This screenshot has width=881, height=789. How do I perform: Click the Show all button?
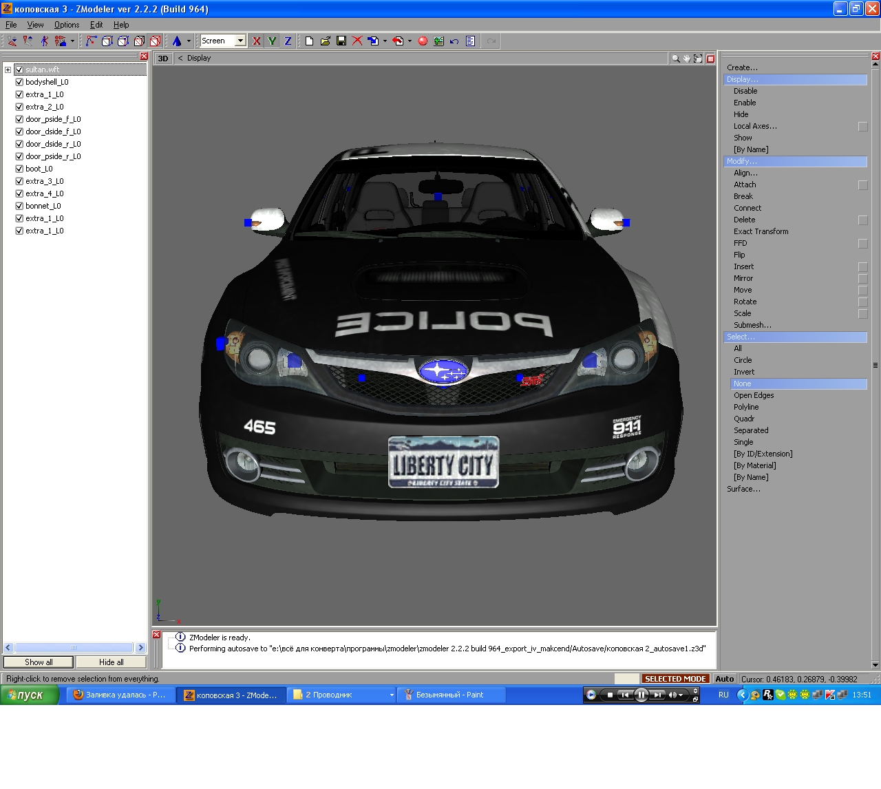(39, 662)
